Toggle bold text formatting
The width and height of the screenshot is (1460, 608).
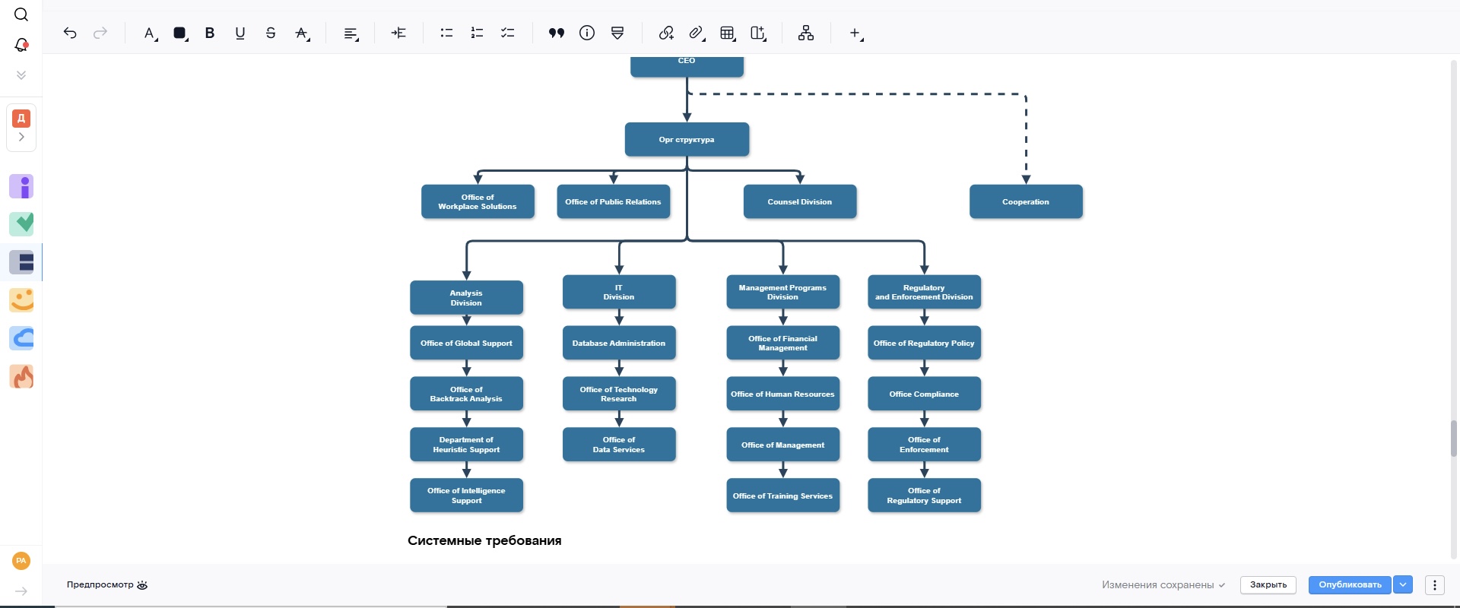[x=210, y=33]
